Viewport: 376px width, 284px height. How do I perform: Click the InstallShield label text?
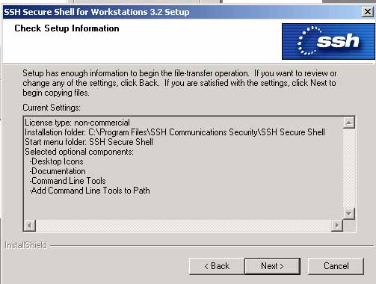pos(25,245)
